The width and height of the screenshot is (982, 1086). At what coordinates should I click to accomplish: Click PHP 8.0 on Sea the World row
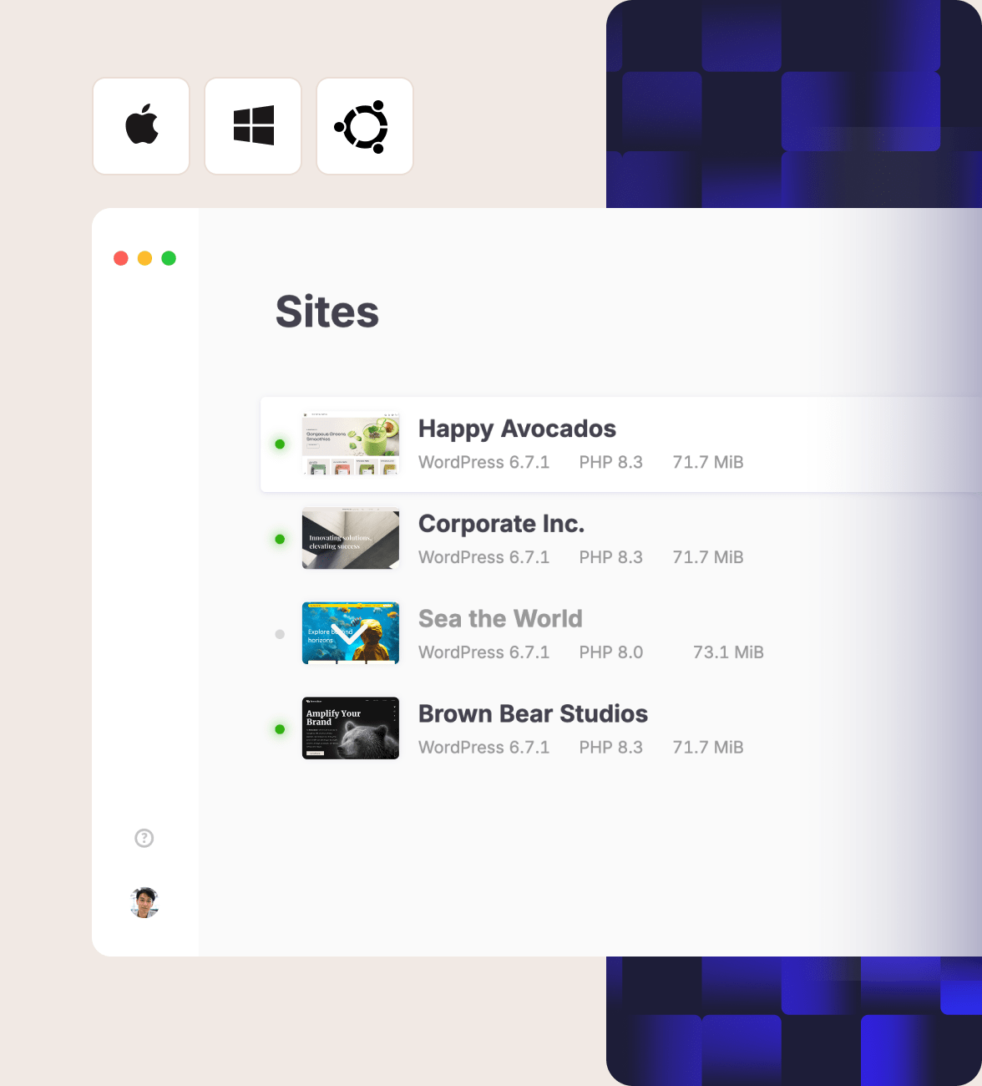pyautogui.click(x=610, y=652)
